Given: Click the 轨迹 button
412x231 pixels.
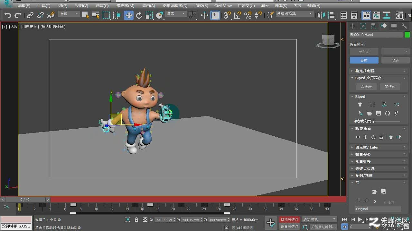Looking at the screenshot, I should [x=395, y=60].
